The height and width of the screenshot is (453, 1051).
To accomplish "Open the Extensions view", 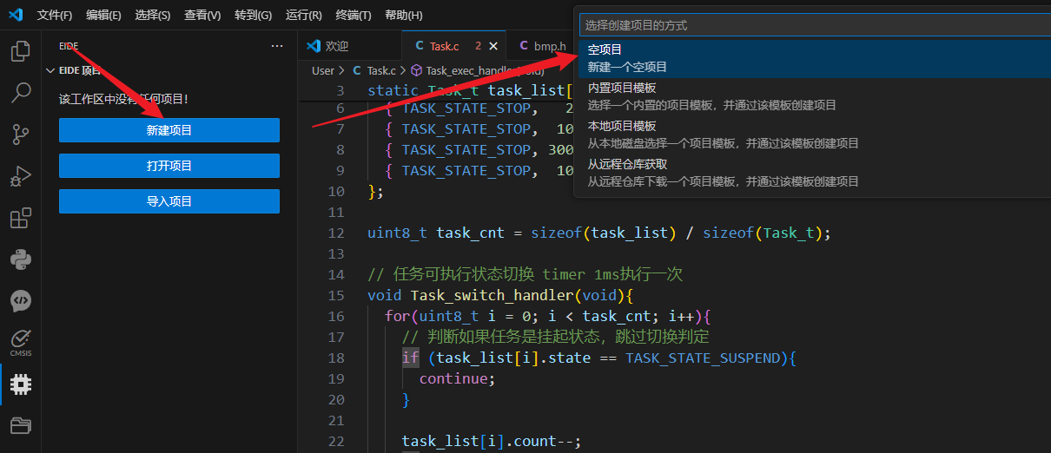I will tap(20, 218).
